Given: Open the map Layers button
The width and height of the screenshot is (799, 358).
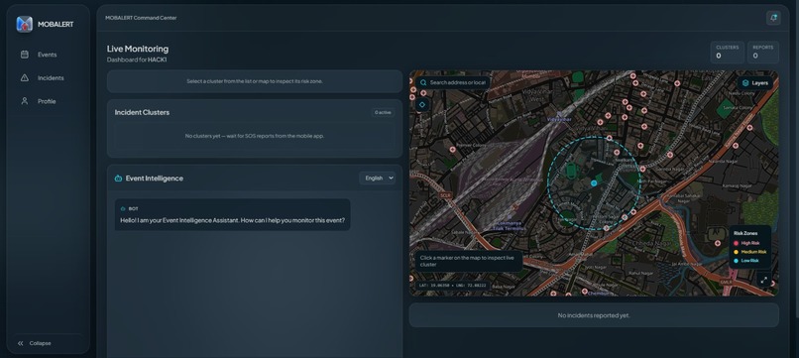Looking at the screenshot, I should (x=755, y=82).
